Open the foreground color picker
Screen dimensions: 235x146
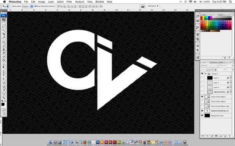click(3, 104)
